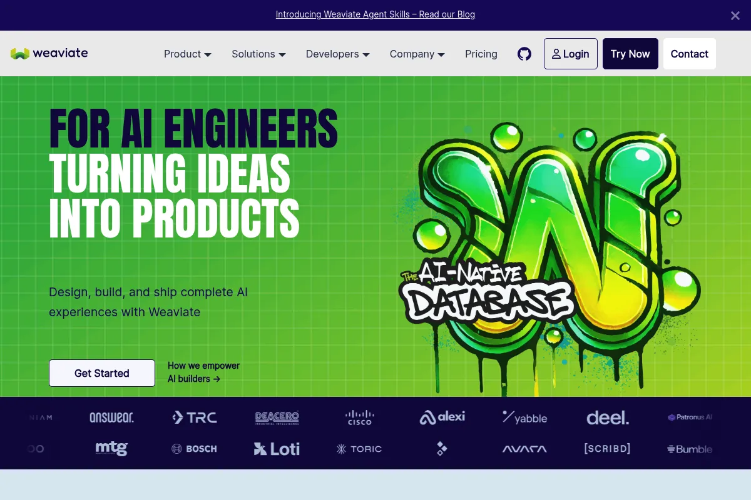The height and width of the screenshot is (500, 751).
Task: Dismiss the announcement banner with the X
Action: click(x=735, y=16)
